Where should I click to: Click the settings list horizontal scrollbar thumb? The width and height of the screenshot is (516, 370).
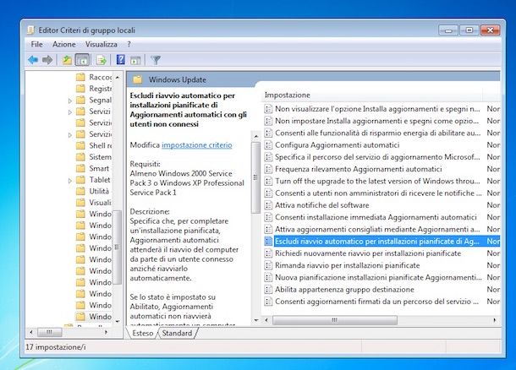[x=335, y=320]
